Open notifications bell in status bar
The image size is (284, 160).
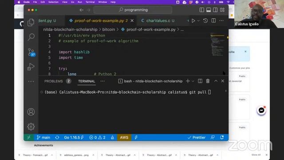(x=222, y=137)
